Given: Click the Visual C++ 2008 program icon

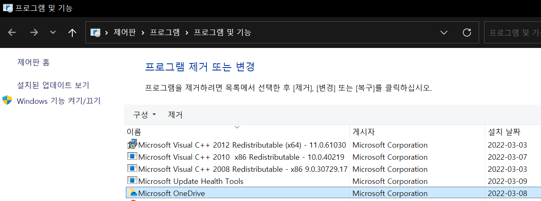Looking at the screenshot, I should (132, 169).
